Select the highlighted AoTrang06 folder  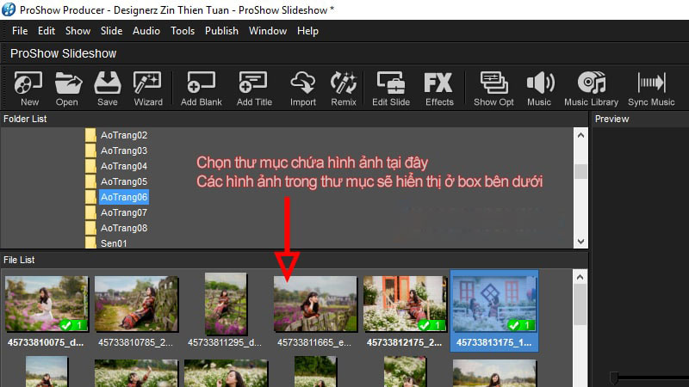(124, 197)
